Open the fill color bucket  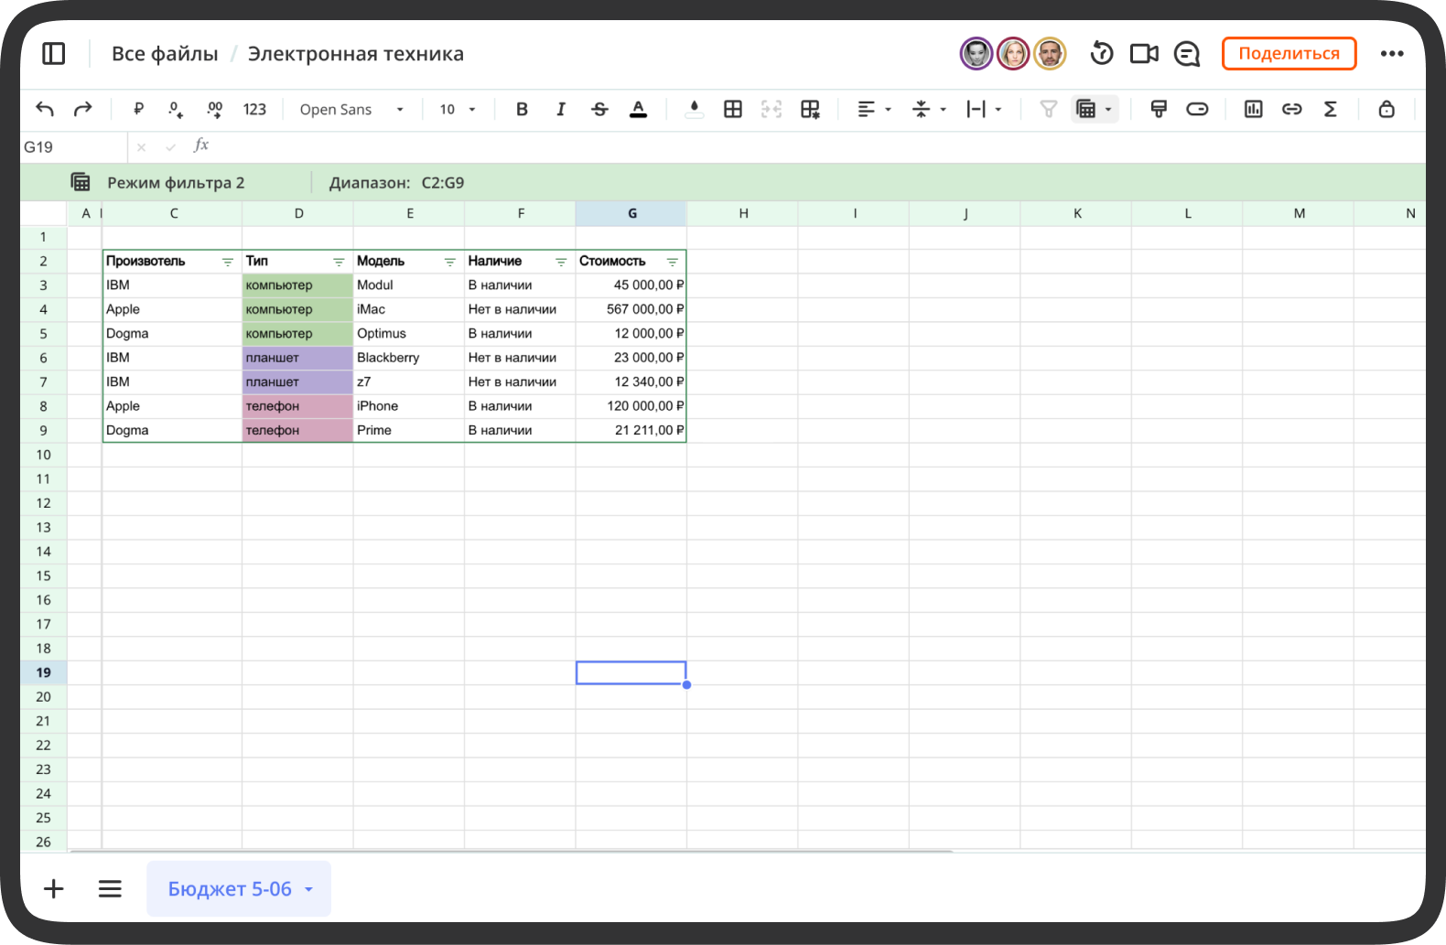[x=695, y=109]
